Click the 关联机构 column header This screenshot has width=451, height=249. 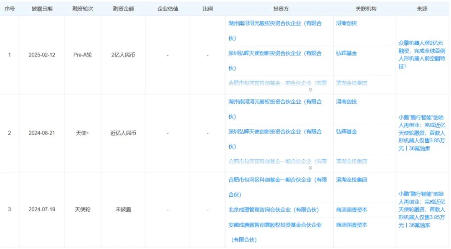click(x=366, y=9)
